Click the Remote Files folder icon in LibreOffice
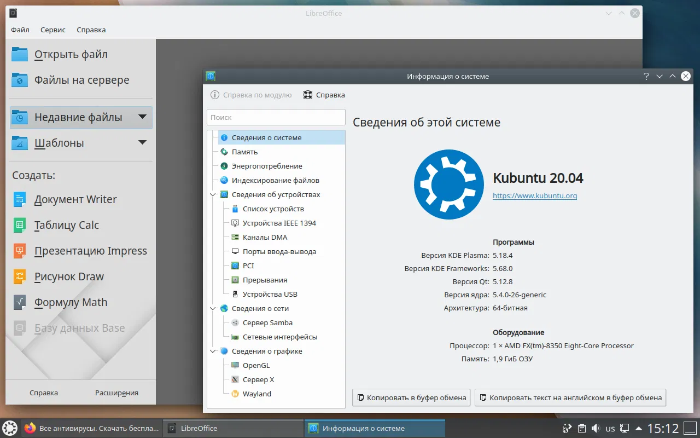This screenshot has width=700, height=438. [x=20, y=80]
